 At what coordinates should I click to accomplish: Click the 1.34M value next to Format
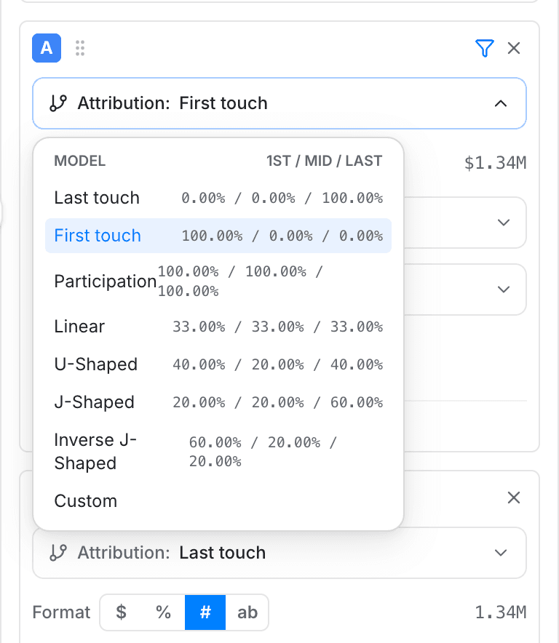[x=500, y=612]
